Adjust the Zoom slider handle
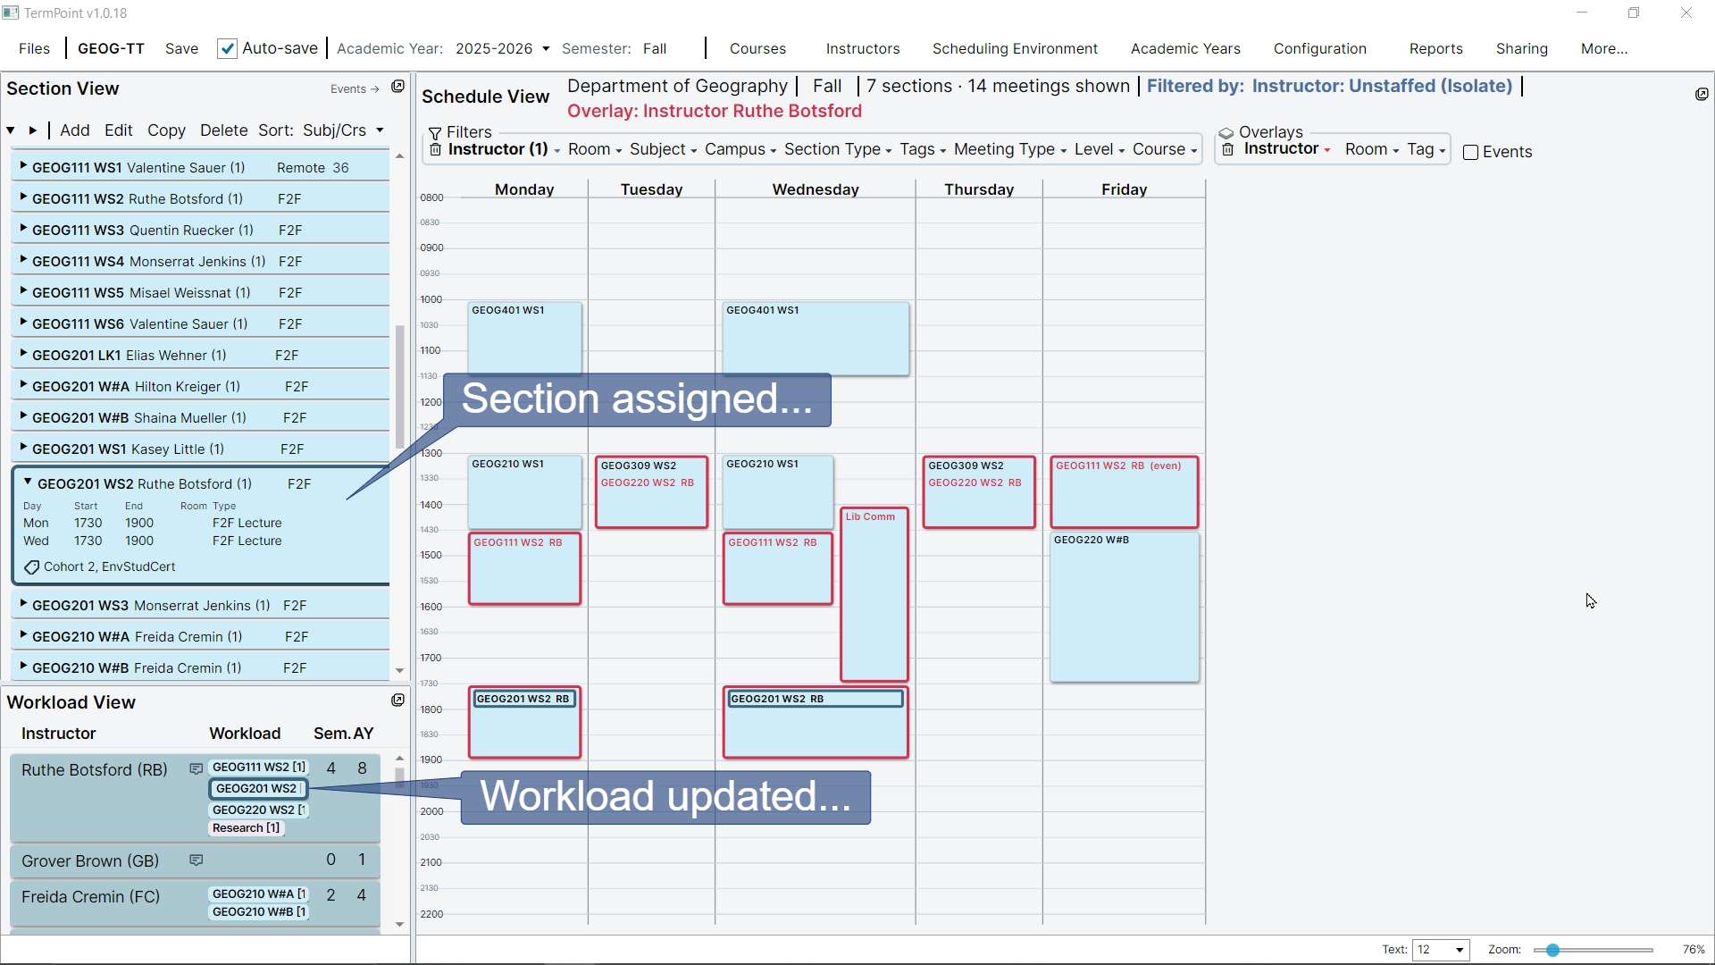The image size is (1715, 965). click(1552, 950)
